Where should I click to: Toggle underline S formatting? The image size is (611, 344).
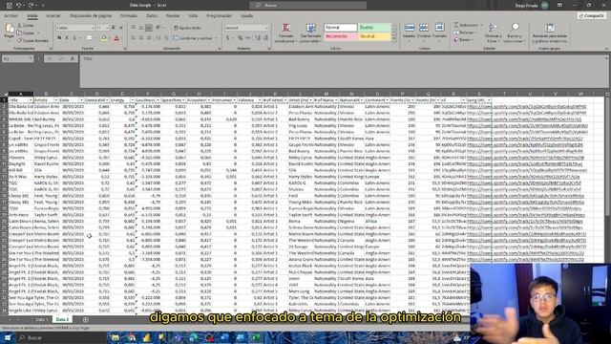[x=74, y=38]
